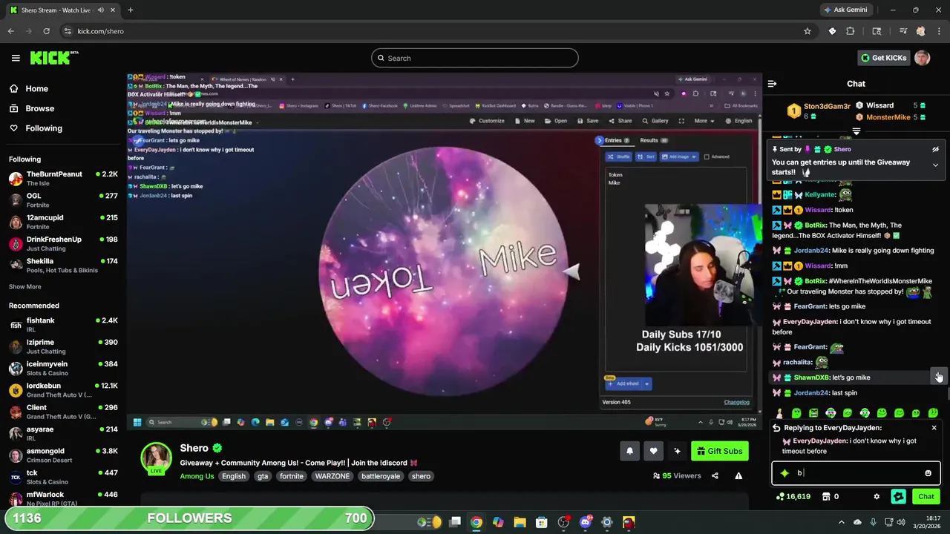Select the WARZONE tag

(331, 476)
